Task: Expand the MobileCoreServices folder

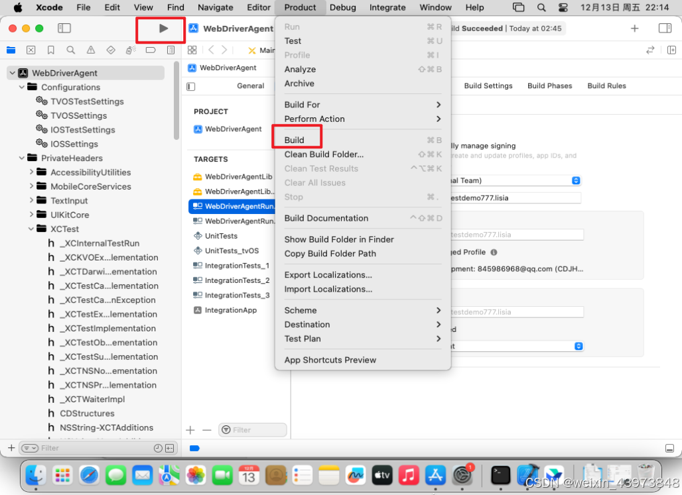Action: 31,186
